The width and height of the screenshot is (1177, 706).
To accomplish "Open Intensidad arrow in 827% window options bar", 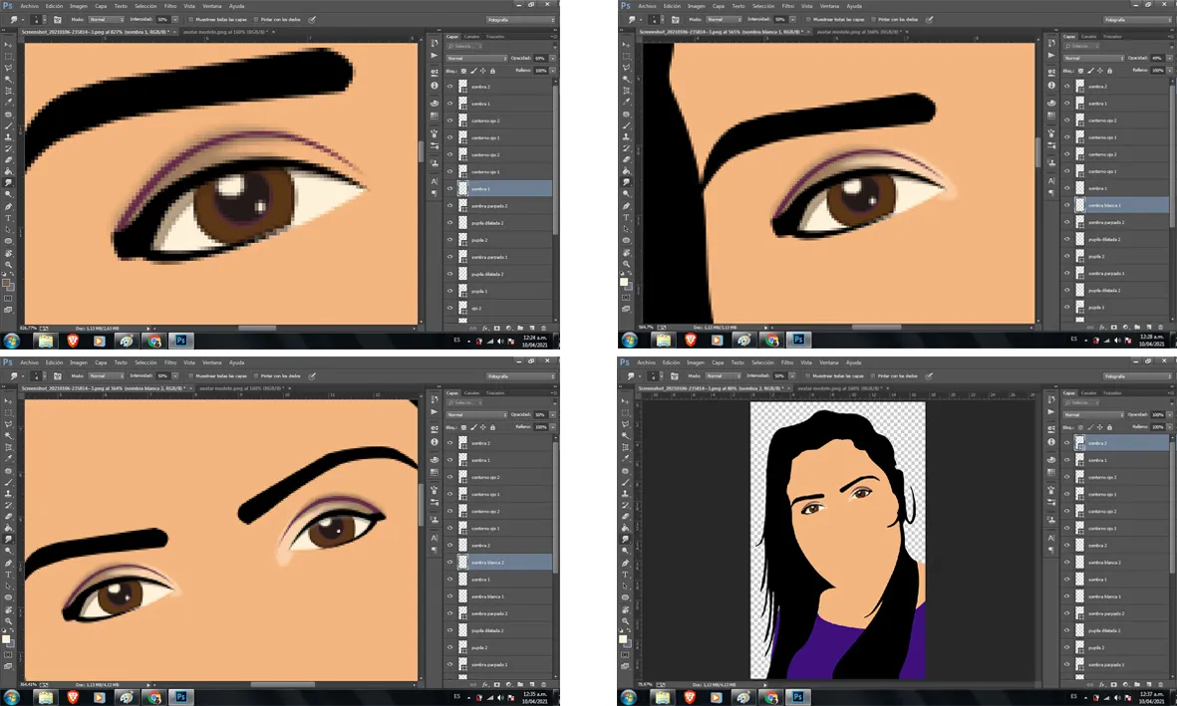I will point(174,20).
